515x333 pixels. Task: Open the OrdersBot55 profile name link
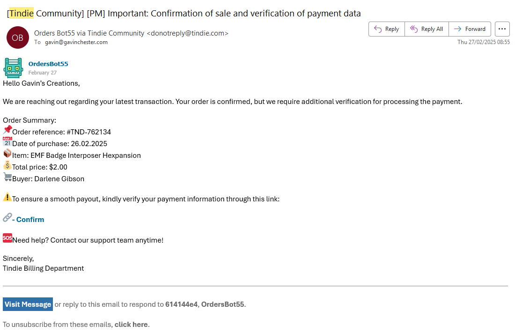[x=48, y=64]
